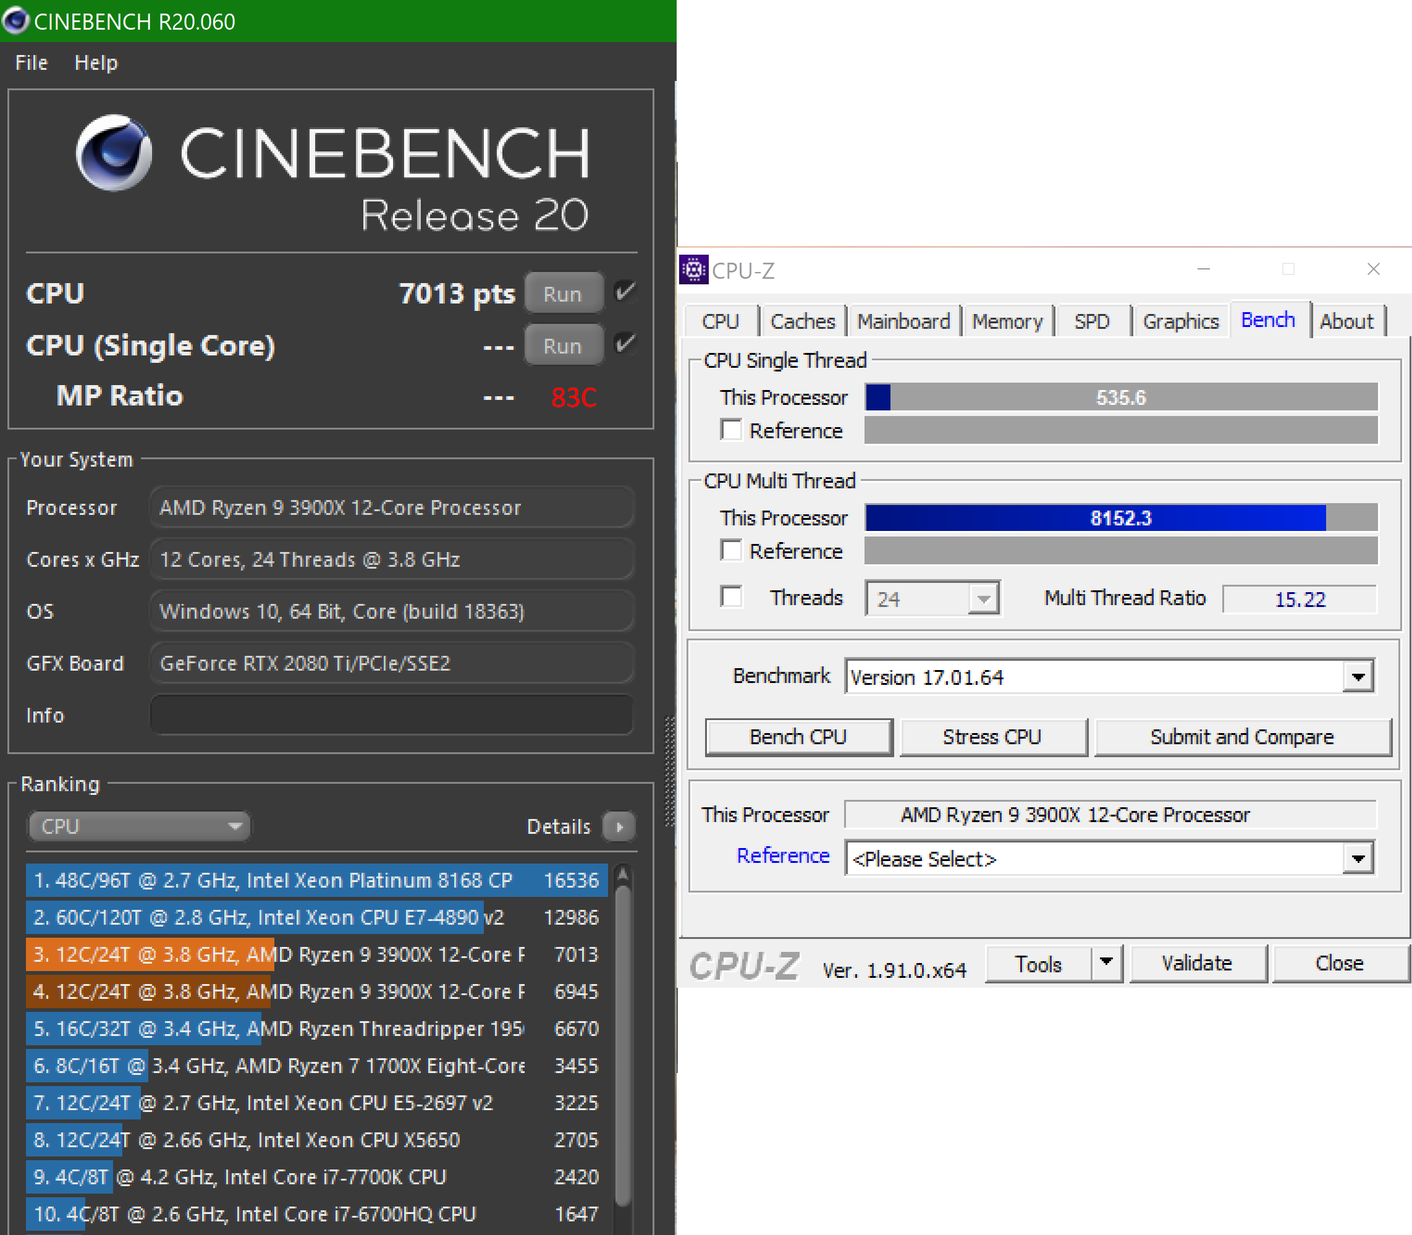The width and height of the screenshot is (1412, 1235).
Task: Close the CPU-Z window with X
Action: (1372, 269)
